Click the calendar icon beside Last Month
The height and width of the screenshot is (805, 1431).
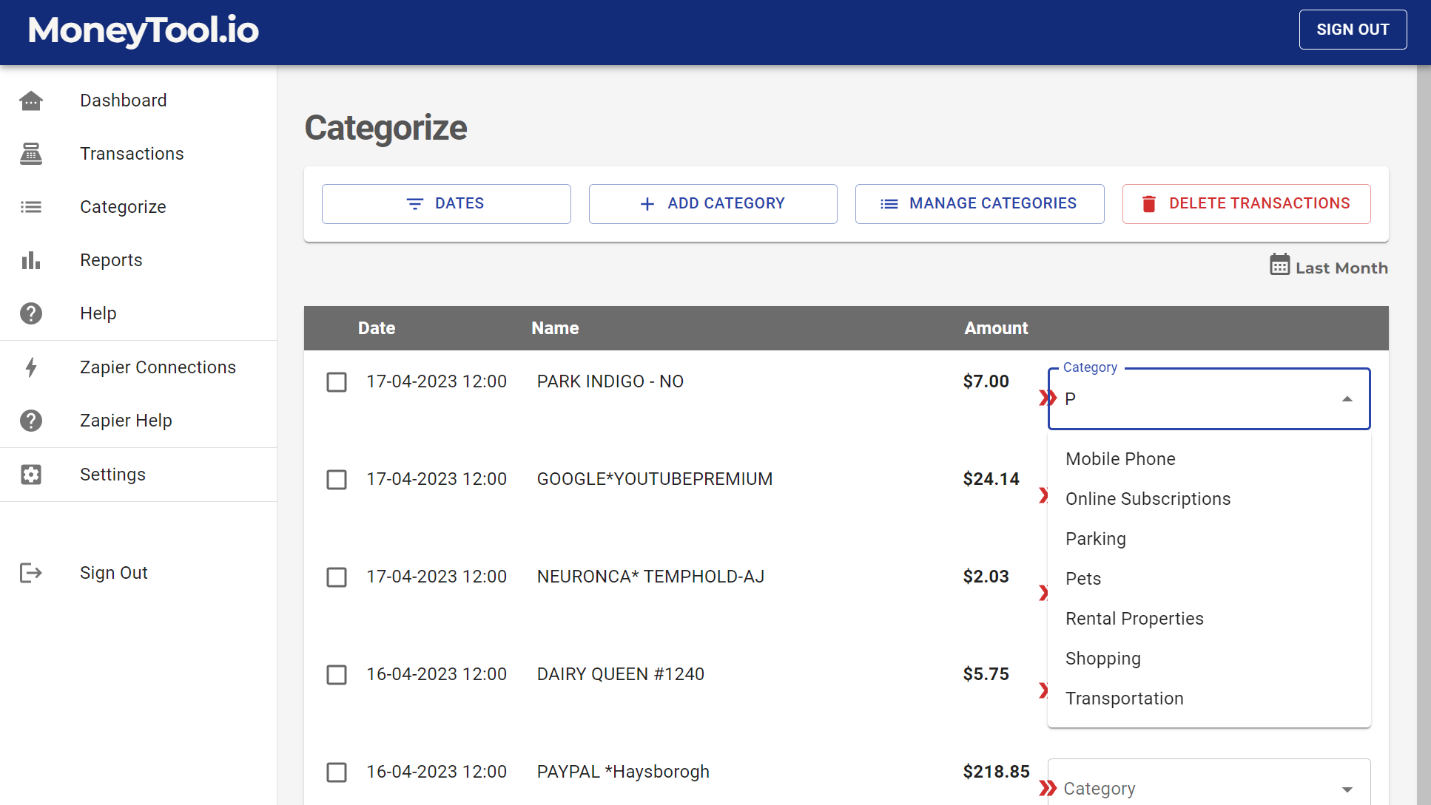pos(1279,265)
